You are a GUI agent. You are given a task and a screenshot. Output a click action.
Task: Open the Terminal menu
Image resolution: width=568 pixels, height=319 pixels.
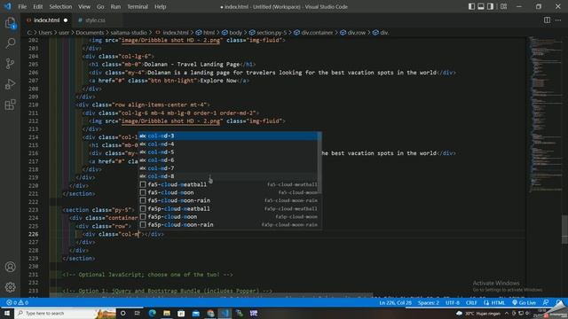[x=138, y=6]
